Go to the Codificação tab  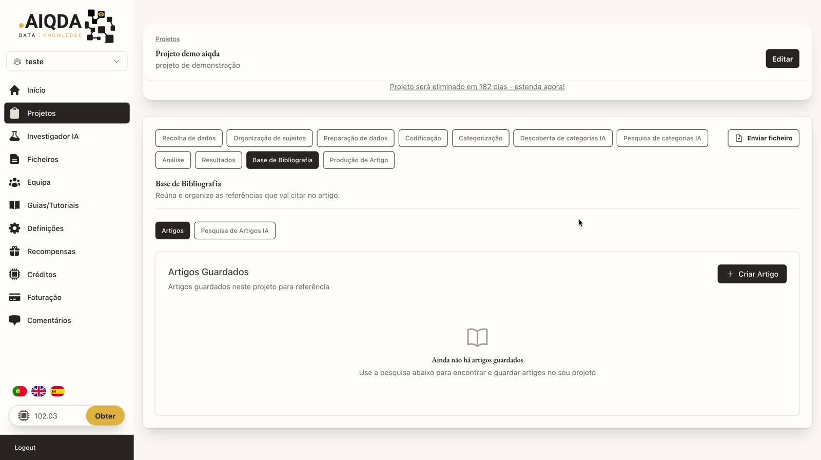423,138
